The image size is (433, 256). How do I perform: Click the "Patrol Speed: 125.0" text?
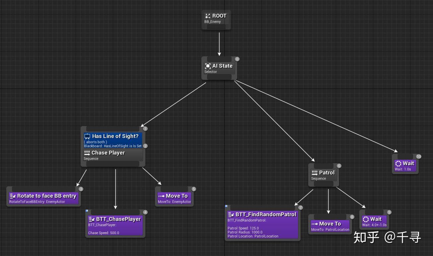[243, 228]
